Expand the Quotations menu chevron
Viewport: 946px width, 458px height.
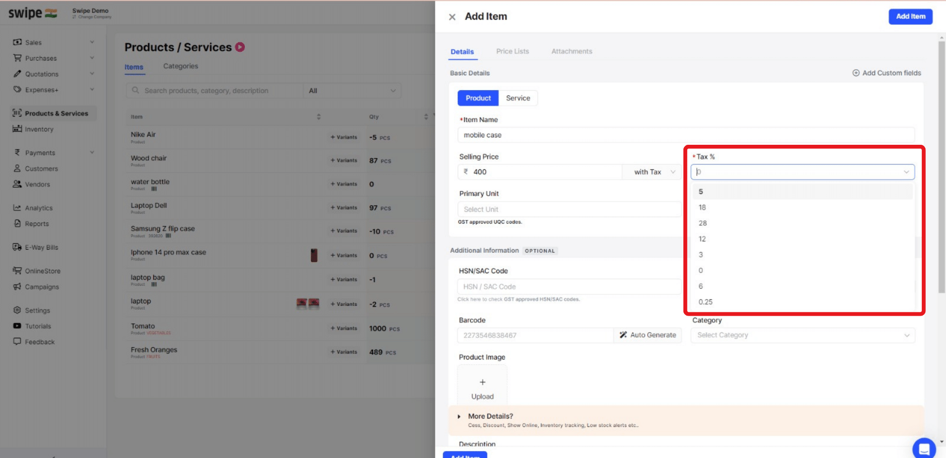coord(92,74)
